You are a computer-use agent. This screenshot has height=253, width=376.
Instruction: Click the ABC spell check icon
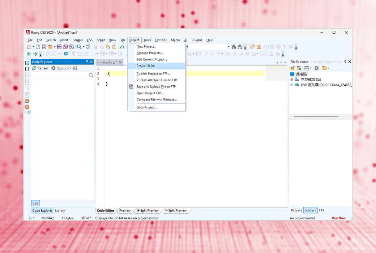click(x=88, y=47)
